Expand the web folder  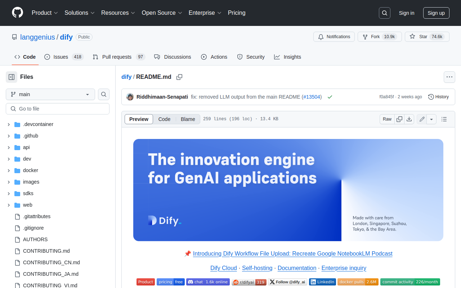tap(9, 205)
